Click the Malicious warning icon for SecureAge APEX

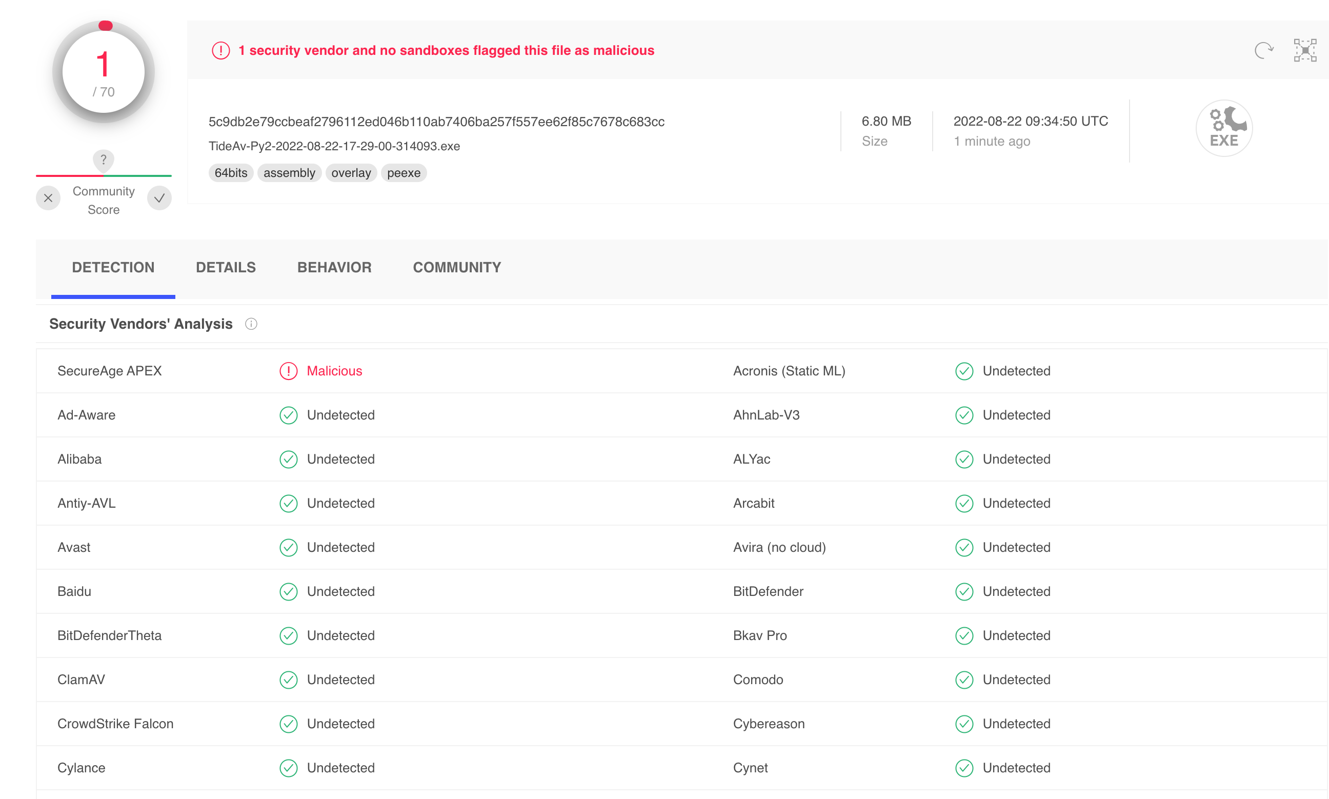[289, 371]
